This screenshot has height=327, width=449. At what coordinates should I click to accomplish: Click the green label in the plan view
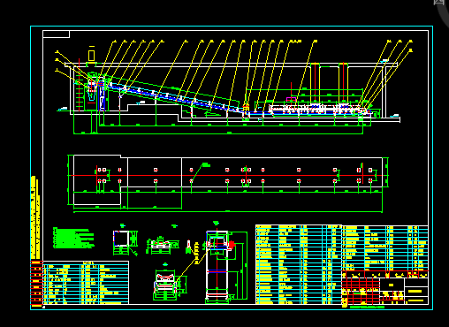[x=206, y=165]
